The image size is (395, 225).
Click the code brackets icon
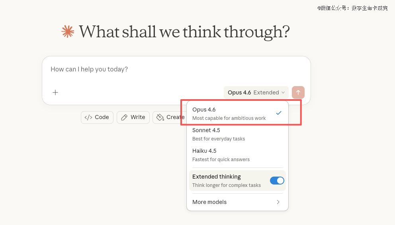[x=88, y=117]
